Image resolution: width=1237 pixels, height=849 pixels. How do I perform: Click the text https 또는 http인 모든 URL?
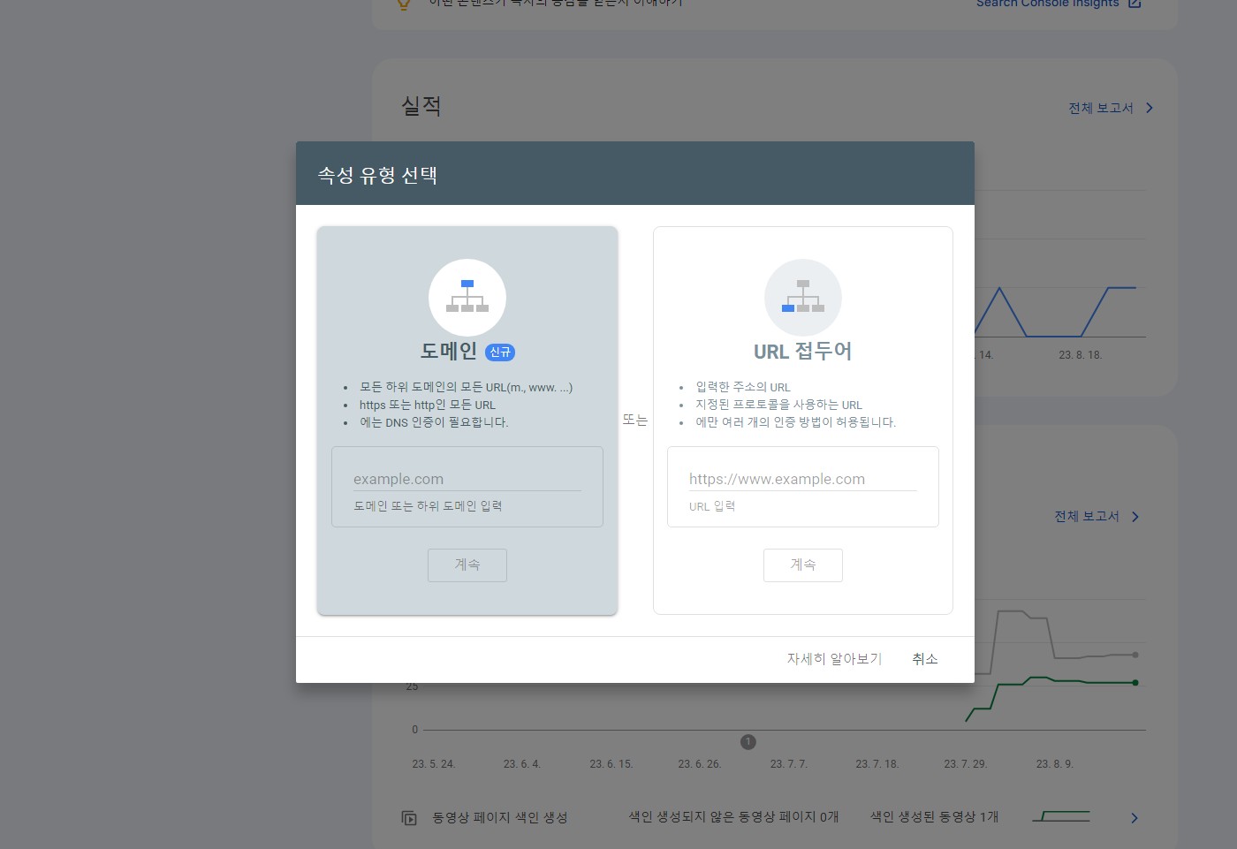click(x=428, y=405)
